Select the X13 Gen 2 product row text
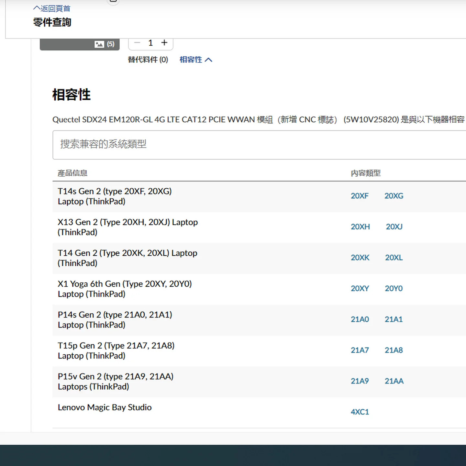The width and height of the screenshot is (466, 466). [x=128, y=227]
